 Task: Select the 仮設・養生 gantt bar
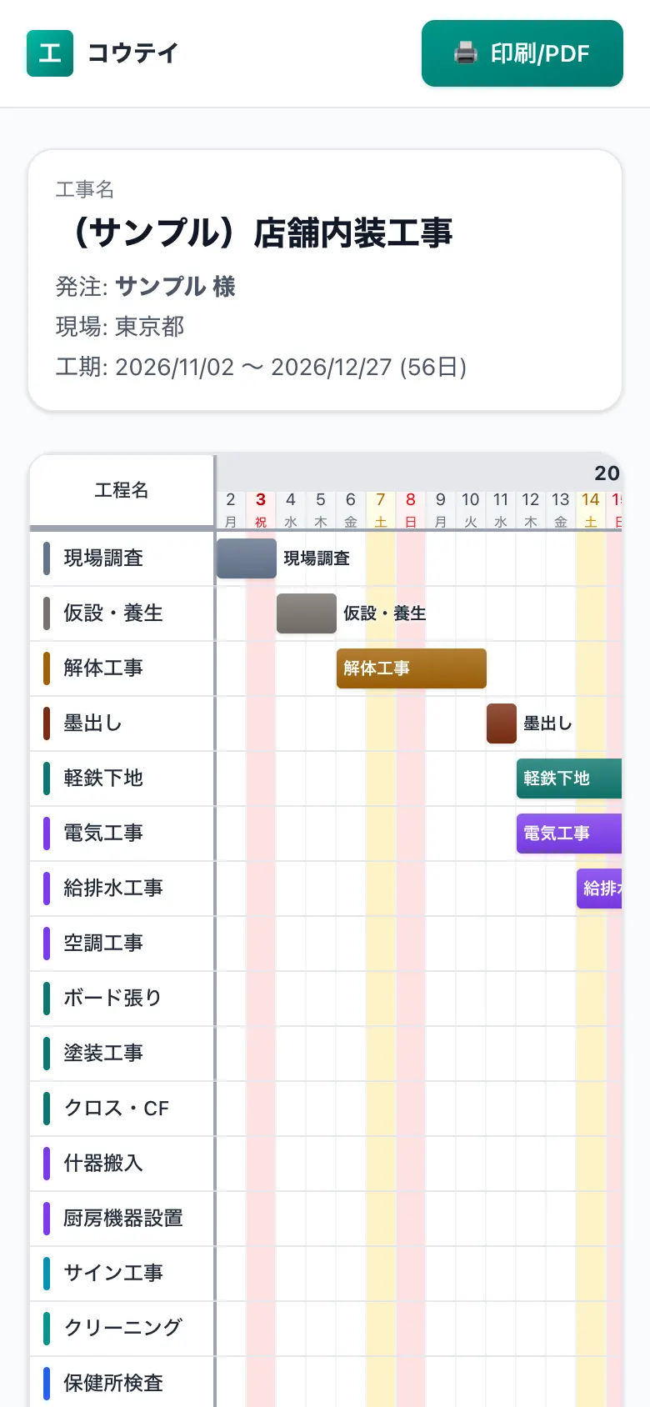tap(307, 613)
